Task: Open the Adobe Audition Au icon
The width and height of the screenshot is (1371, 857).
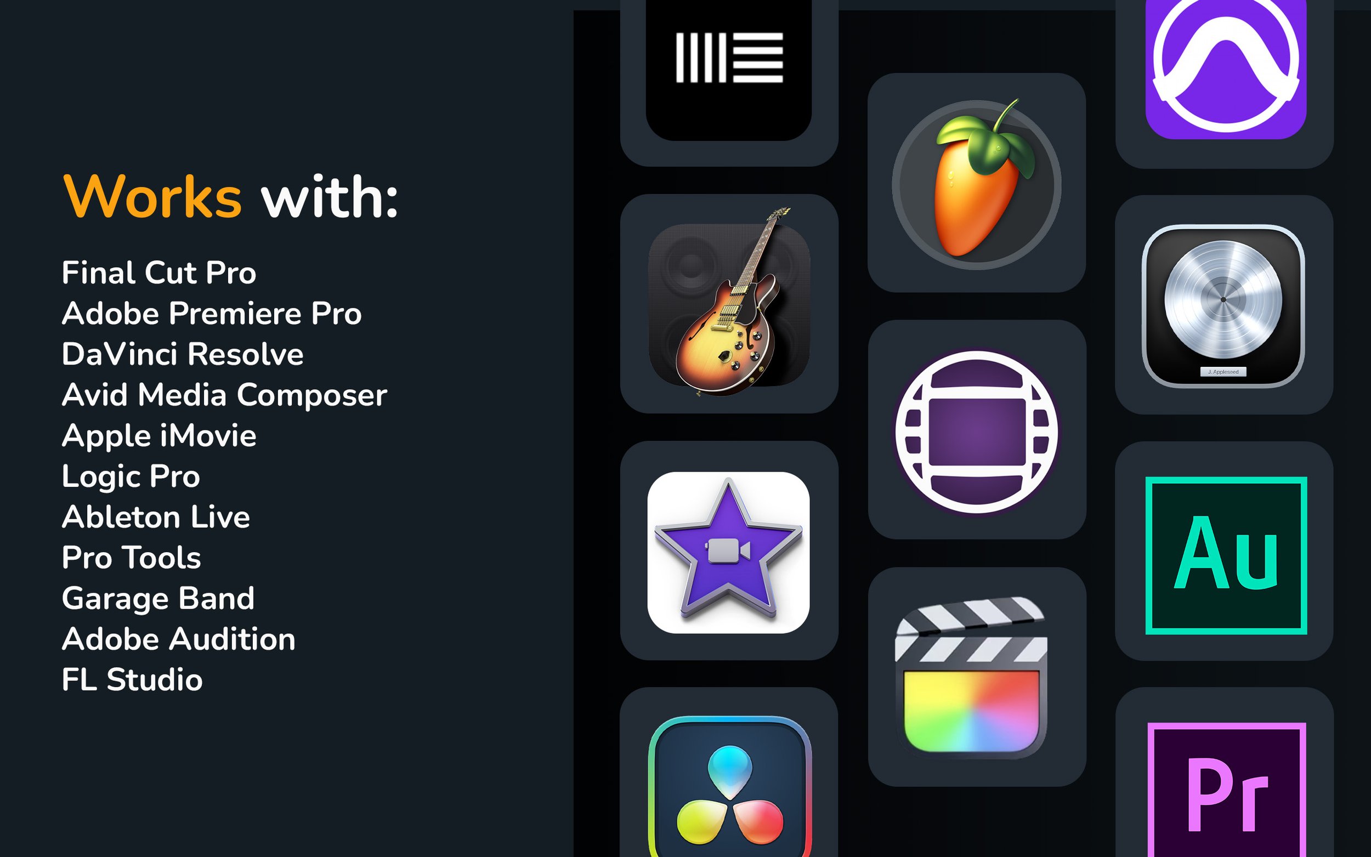Action: coord(1226,555)
